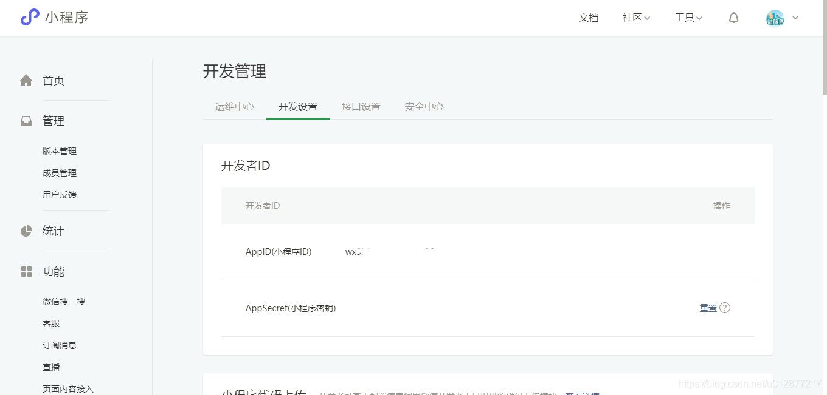The image size is (827, 395).
Task: Switch to the 开发设置 tab
Action: [x=298, y=107]
